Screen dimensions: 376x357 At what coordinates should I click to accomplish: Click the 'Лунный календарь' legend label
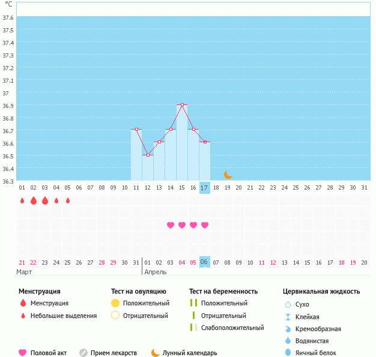190,353
